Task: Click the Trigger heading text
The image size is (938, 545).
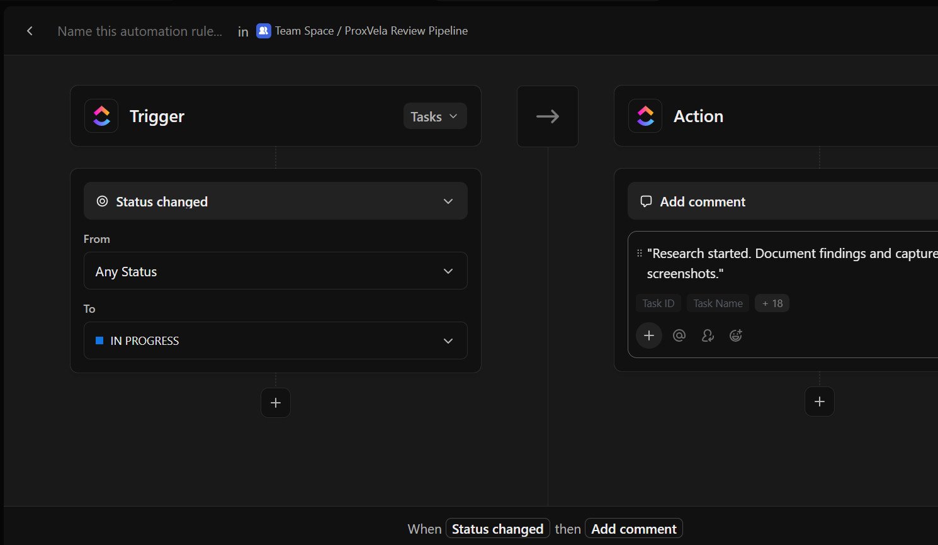Action: (x=157, y=116)
